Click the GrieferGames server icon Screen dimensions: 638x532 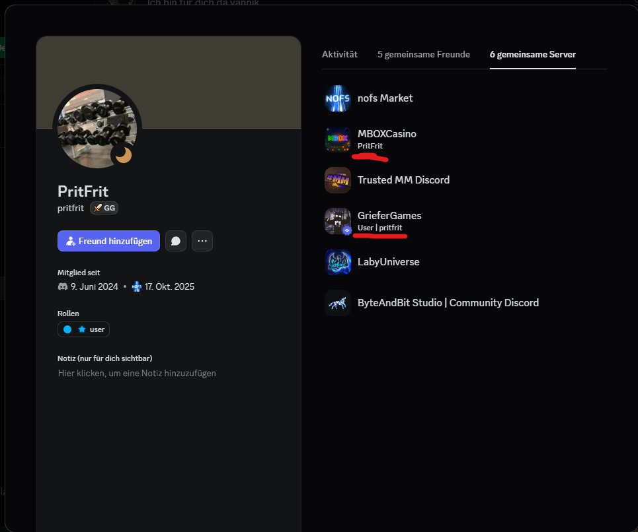point(338,221)
